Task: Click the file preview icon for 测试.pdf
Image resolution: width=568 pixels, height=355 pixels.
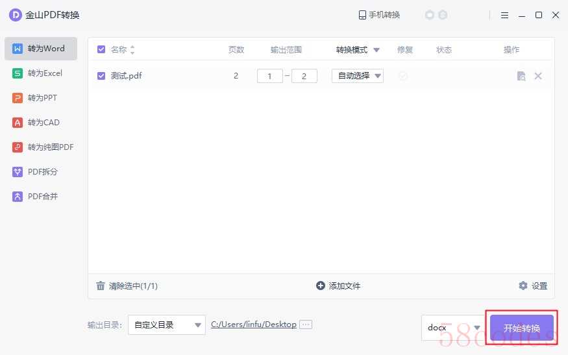Action: [x=521, y=76]
